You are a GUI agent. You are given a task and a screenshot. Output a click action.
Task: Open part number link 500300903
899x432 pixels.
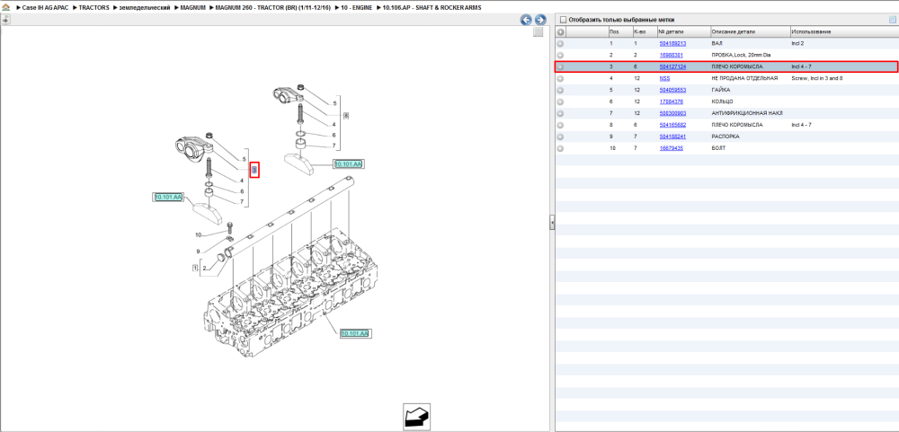pyautogui.click(x=672, y=113)
